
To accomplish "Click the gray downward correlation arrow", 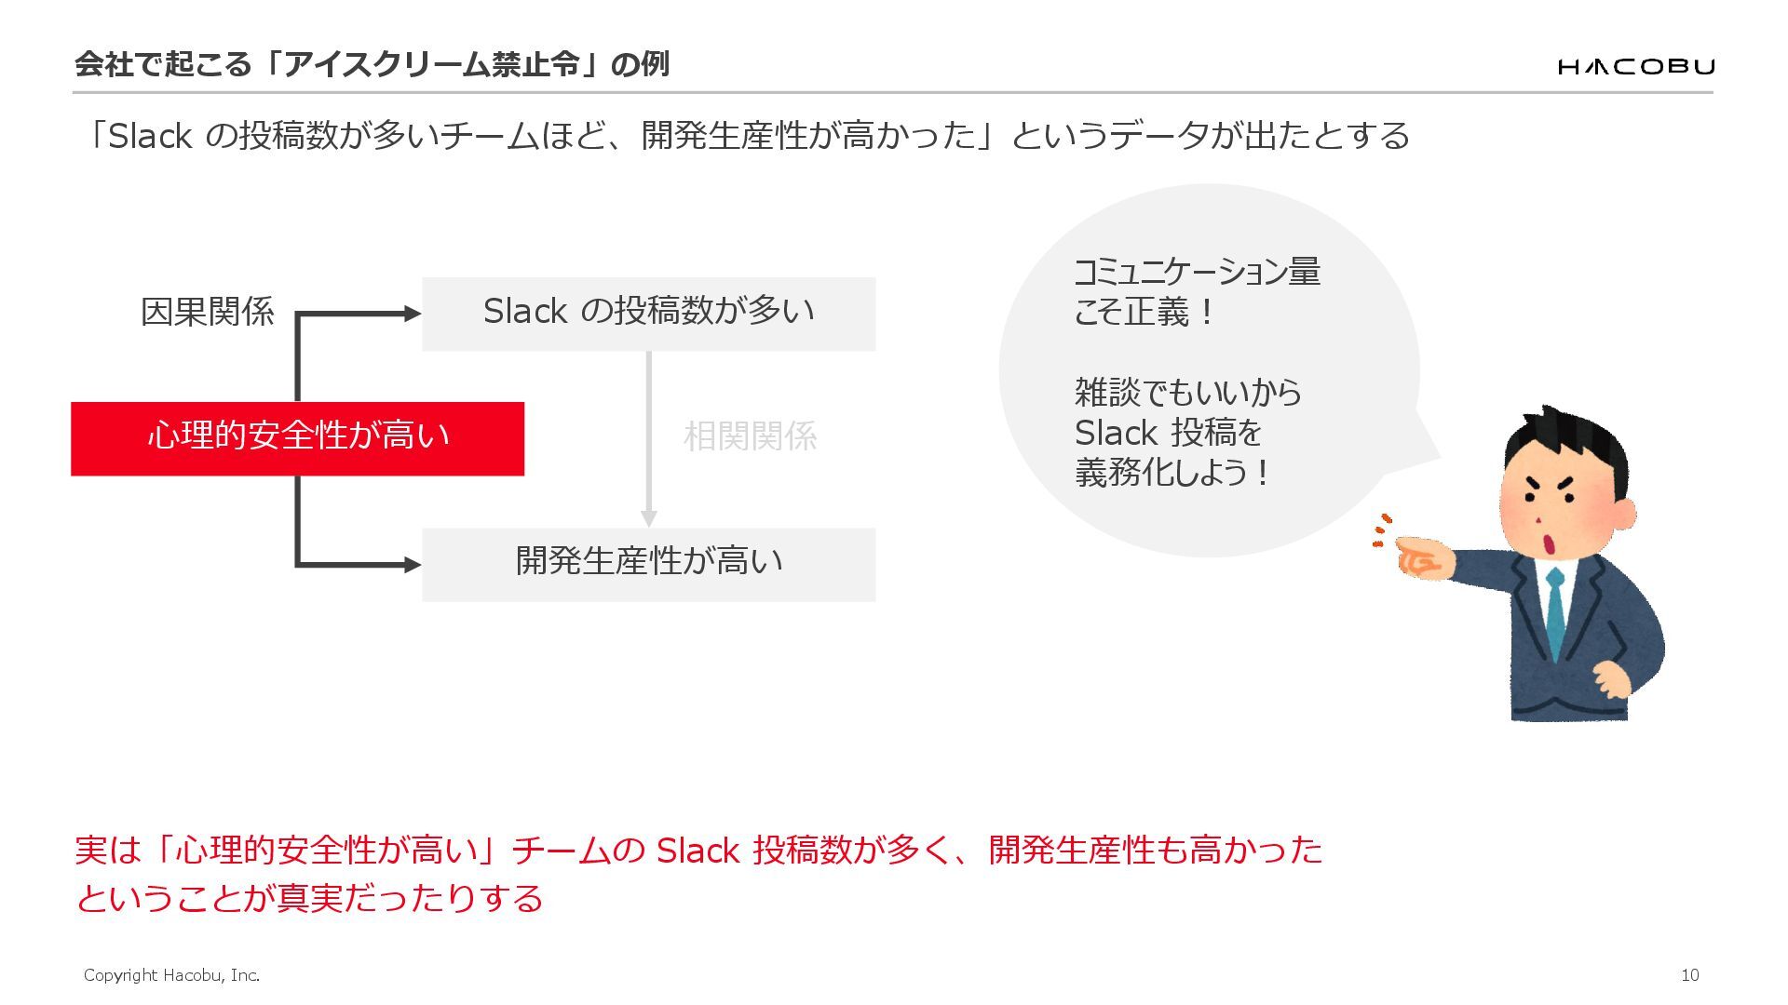I will point(649,437).
